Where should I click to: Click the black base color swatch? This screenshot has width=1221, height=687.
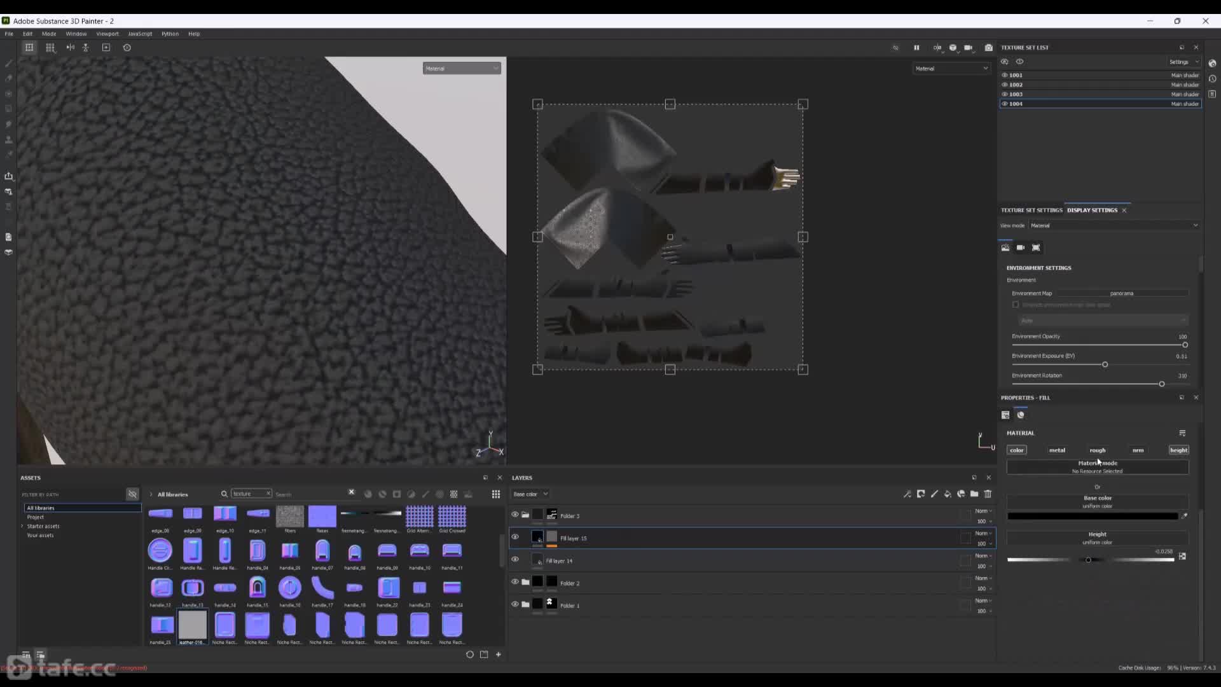coord(1093,517)
